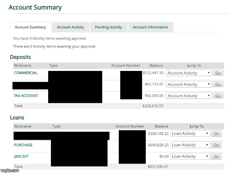Image resolution: width=228 pixels, height=173 pixels.
Task: Switch to the Account Activity tab
Action: (70, 27)
